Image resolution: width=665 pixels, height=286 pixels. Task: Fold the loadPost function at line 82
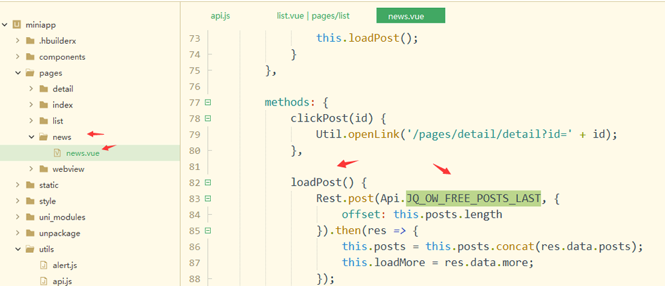(208, 182)
